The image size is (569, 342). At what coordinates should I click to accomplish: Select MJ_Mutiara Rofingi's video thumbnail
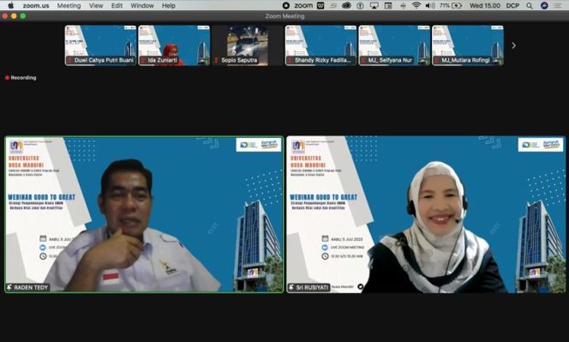pos(468,45)
